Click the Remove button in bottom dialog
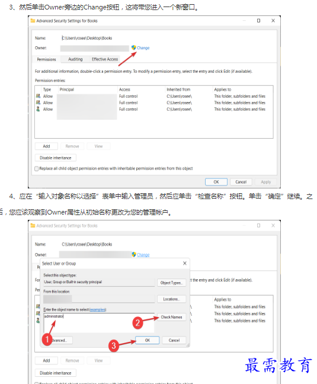317x384 pixels. (x=72, y=360)
